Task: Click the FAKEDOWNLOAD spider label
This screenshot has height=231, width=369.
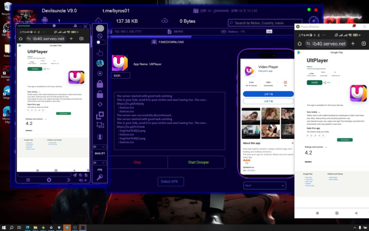Action: pyautogui.click(x=168, y=42)
